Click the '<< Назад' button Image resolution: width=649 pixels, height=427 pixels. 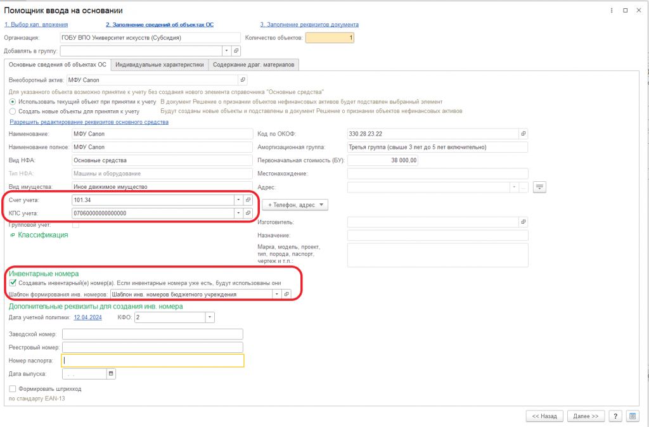tap(544, 416)
